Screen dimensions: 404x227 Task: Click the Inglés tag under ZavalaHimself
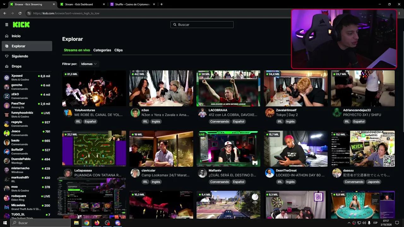coord(290,121)
